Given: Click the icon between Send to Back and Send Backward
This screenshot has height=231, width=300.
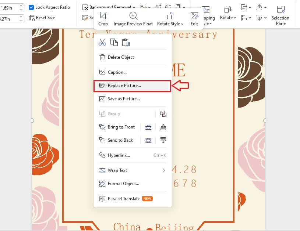Looking at the screenshot, I should click(148, 140).
